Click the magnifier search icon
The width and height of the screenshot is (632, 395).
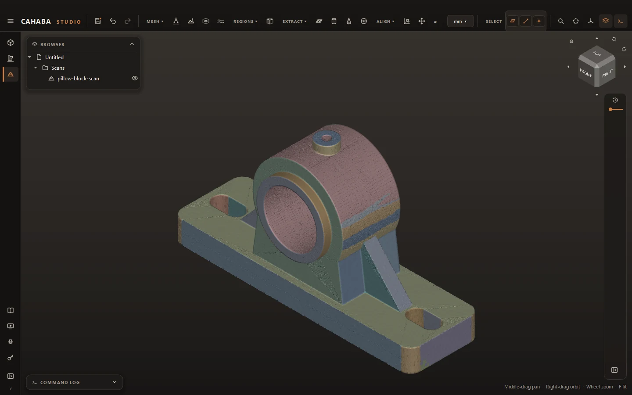561,21
